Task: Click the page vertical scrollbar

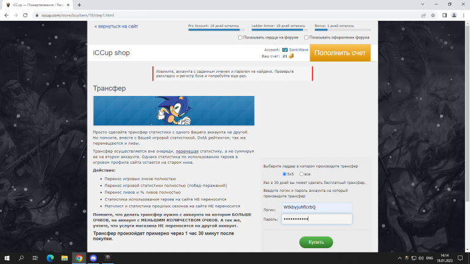Action: [468, 114]
